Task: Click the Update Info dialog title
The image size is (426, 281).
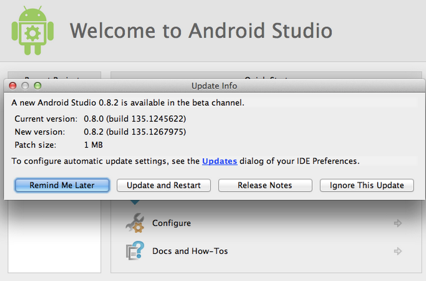Action: tap(214, 86)
